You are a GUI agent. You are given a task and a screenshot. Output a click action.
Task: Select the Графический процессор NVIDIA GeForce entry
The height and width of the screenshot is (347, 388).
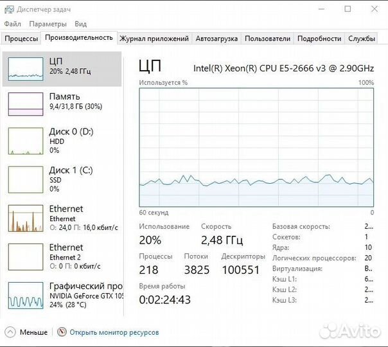[x=62, y=296]
